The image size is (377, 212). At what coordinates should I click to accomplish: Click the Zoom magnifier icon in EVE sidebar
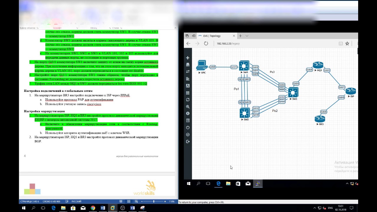pyautogui.click(x=188, y=107)
